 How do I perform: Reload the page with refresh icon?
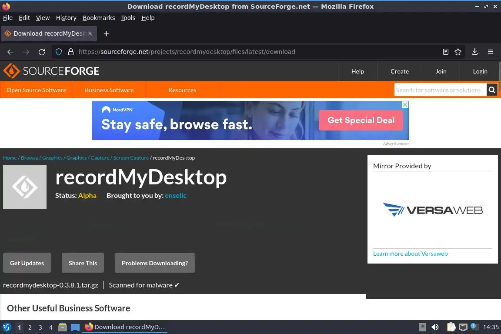pos(42,52)
